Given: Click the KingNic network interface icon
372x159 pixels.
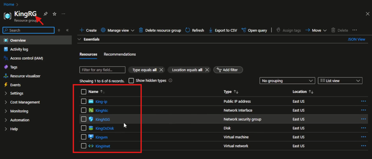Looking at the screenshot, I should tap(91, 110).
